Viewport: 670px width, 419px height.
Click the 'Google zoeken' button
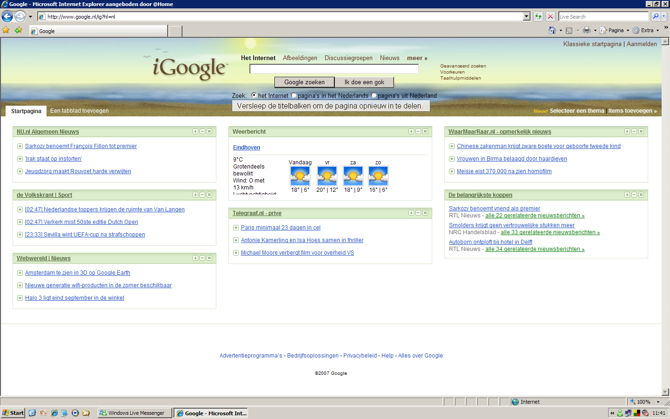click(304, 82)
